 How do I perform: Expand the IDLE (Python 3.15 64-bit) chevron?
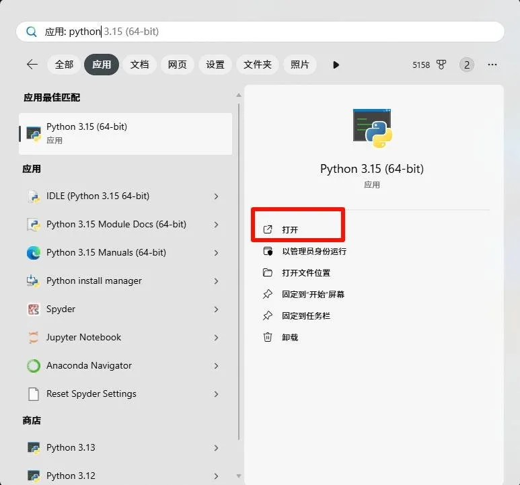point(216,196)
